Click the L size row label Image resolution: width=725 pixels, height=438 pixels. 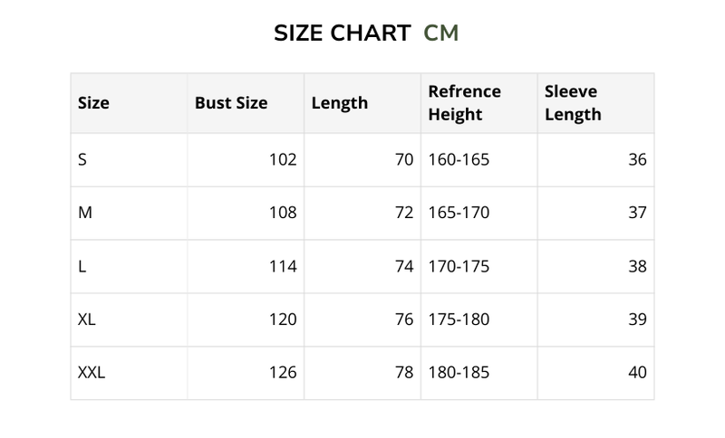click(x=82, y=266)
